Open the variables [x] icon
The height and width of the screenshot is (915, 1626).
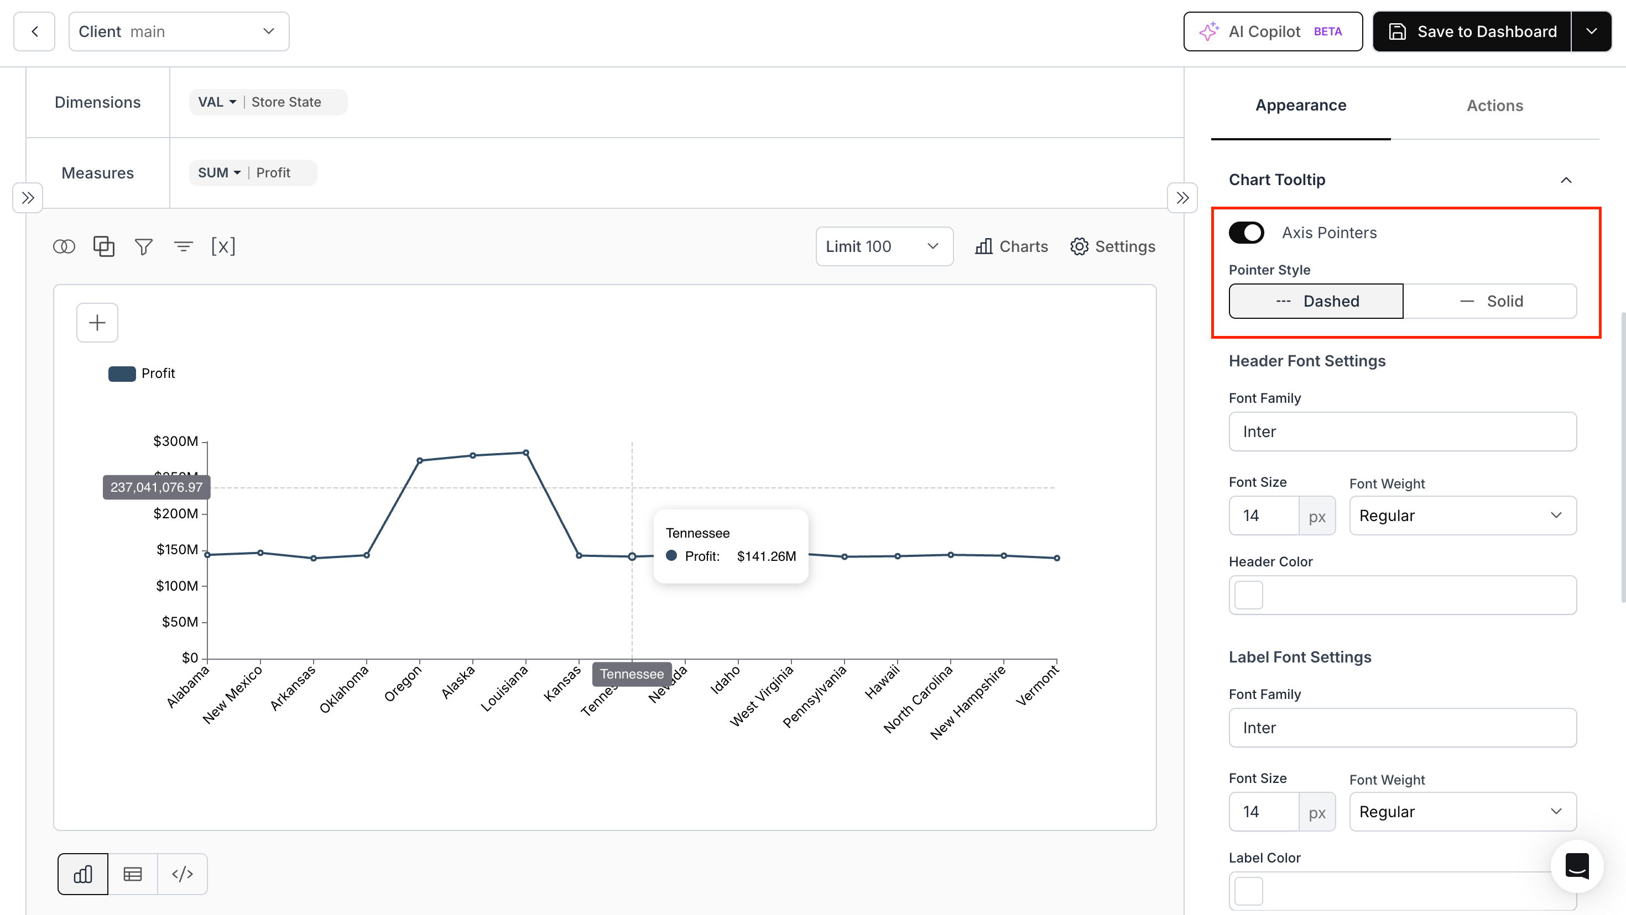point(223,246)
